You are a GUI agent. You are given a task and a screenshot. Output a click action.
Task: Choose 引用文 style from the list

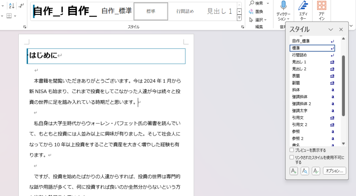pyautogui.click(x=299, y=118)
